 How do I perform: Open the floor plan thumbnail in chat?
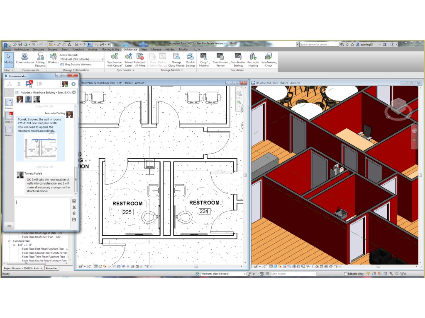(x=41, y=147)
